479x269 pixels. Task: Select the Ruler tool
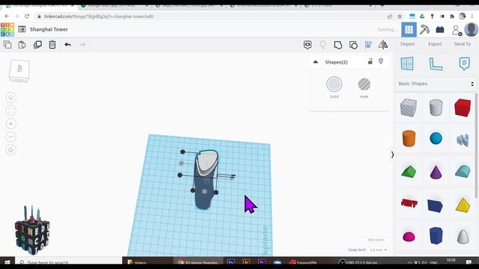pos(436,64)
